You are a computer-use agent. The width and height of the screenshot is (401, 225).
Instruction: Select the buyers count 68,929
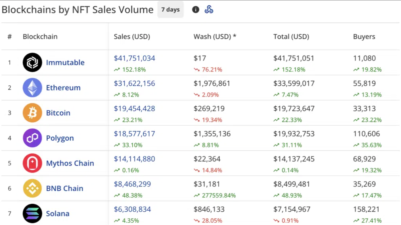pos(364,159)
